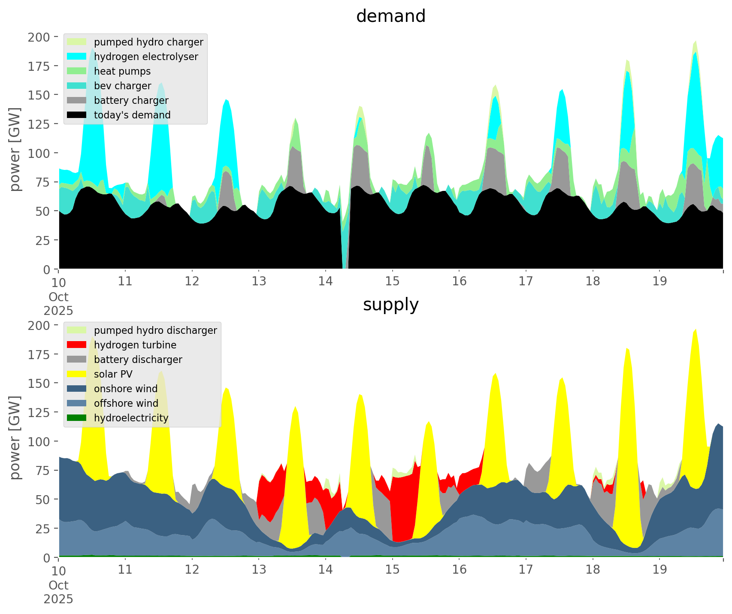Click the heat pumps green legend swatch
The image size is (732, 614).
pyautogui.click(x=77, y=71)
